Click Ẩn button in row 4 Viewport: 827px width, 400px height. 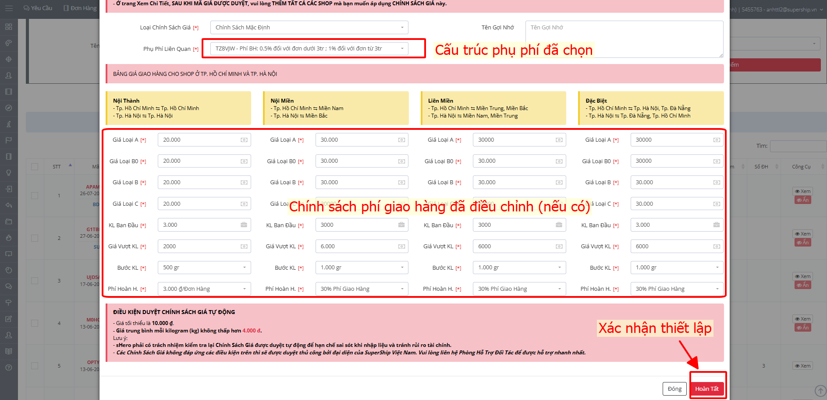pos(803,328)
